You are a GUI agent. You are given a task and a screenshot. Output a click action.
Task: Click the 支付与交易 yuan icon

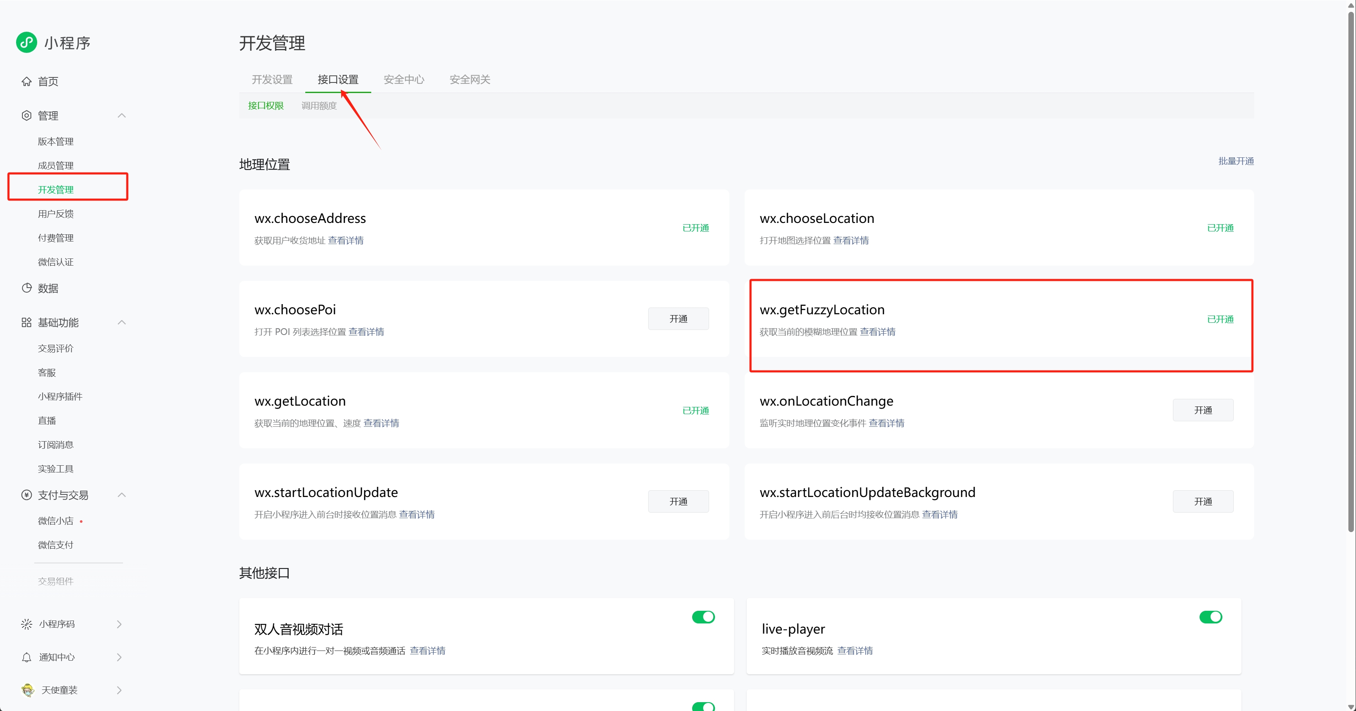point(26,495)
